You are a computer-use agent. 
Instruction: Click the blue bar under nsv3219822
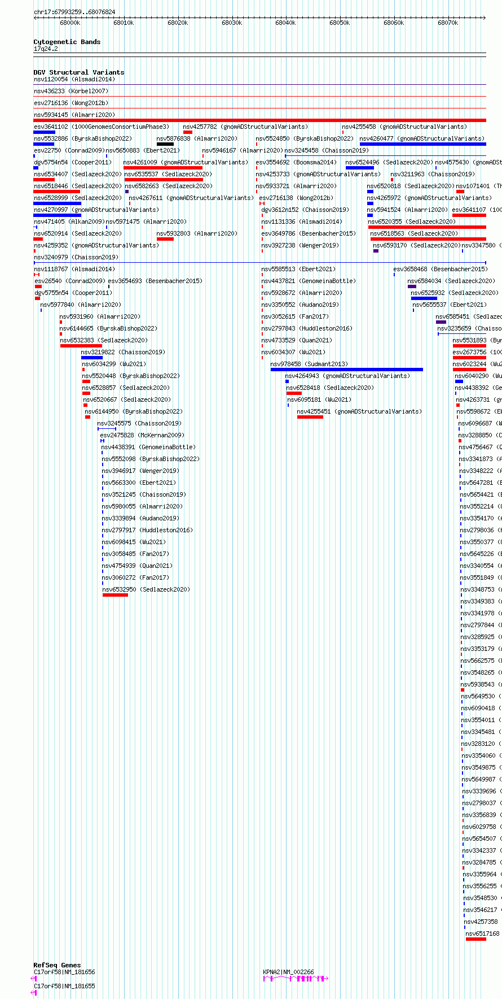(91, 358)
